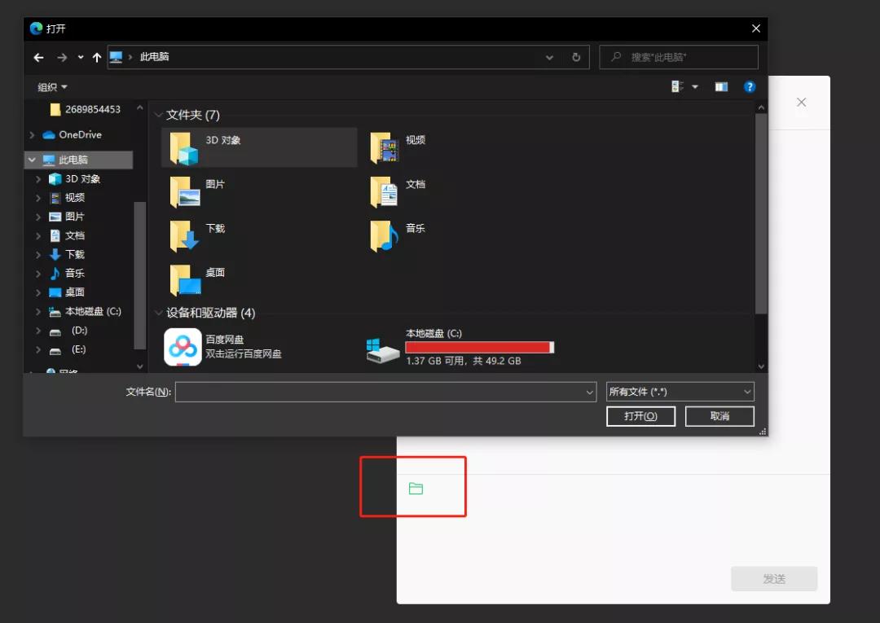Click the C: drive red usage bar

(x=479, y=348)
